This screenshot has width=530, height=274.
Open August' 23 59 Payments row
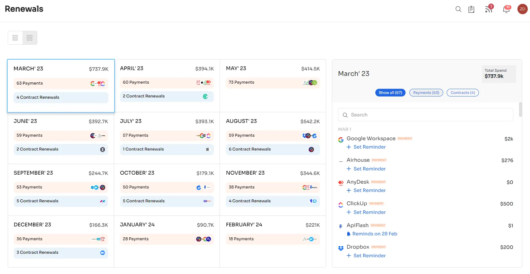(273, 135)
